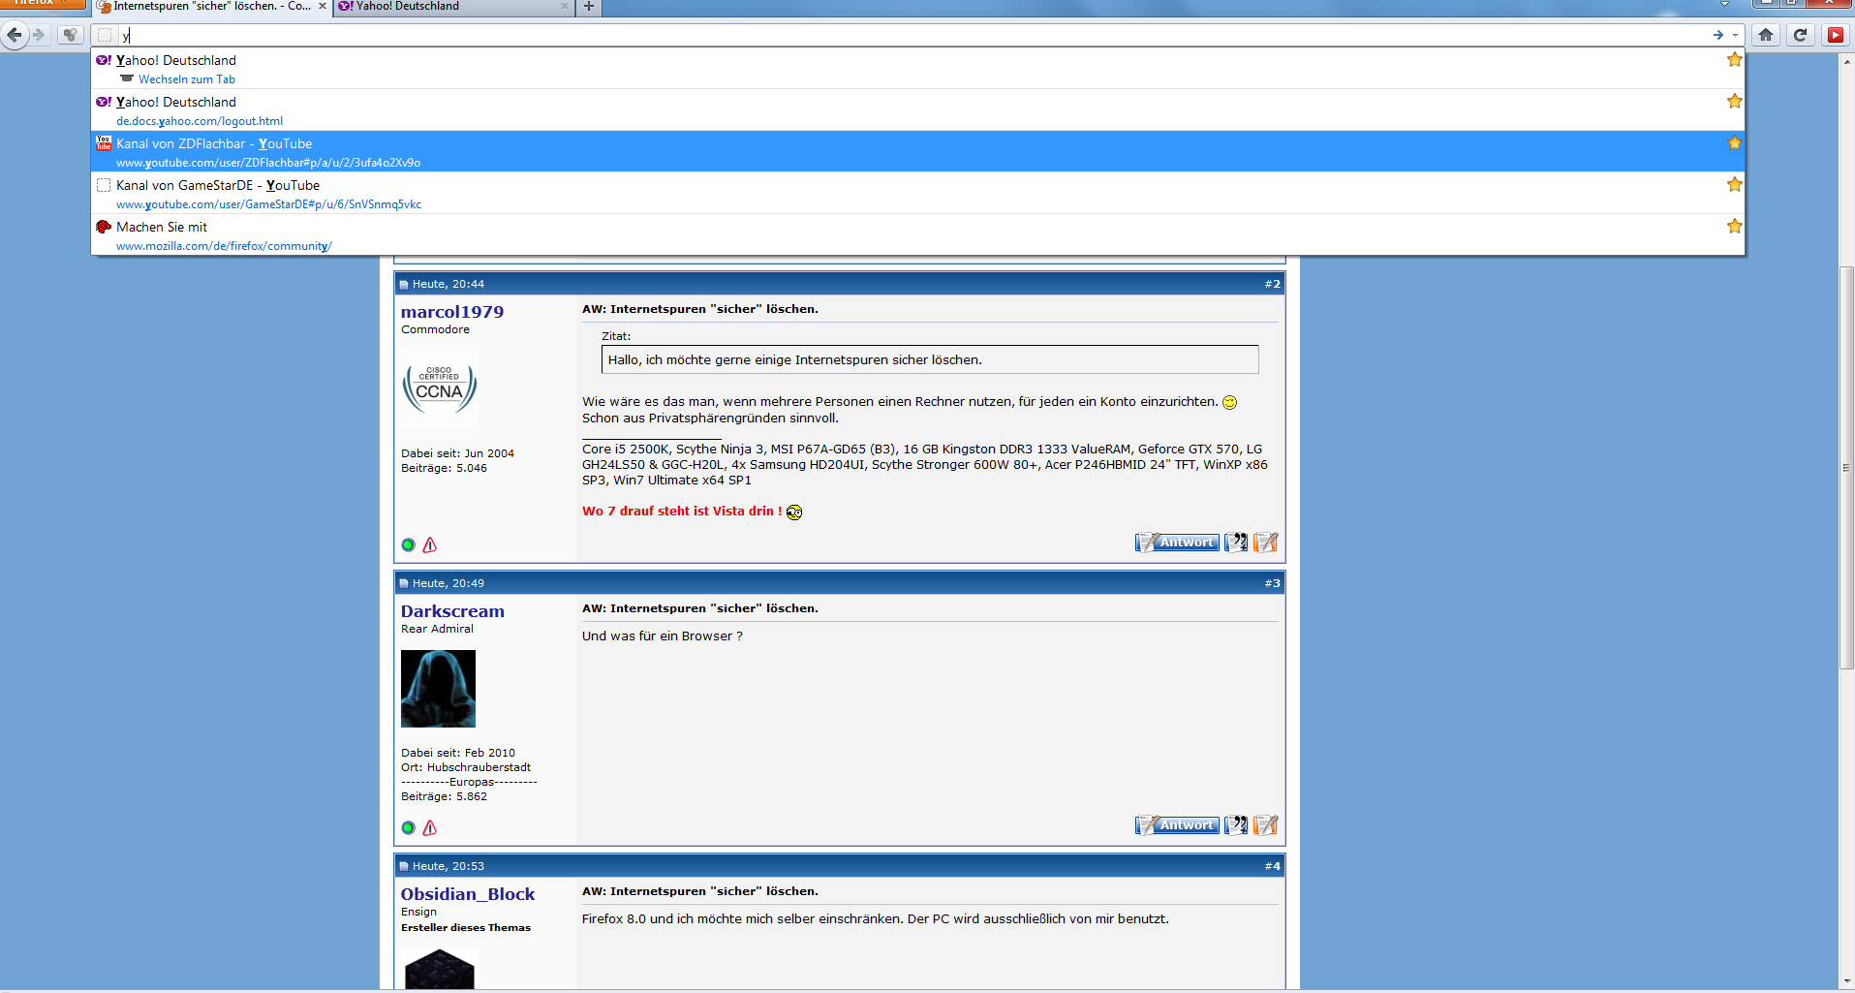Click report post warning icon in post #2
This screenshot has height=993, width=1855.
point(430,545)
